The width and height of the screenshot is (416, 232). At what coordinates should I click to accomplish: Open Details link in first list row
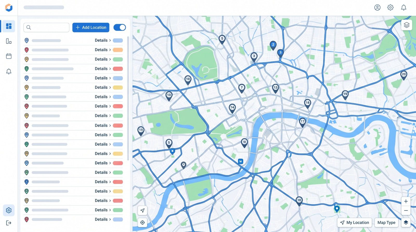[x=101, y=40]
